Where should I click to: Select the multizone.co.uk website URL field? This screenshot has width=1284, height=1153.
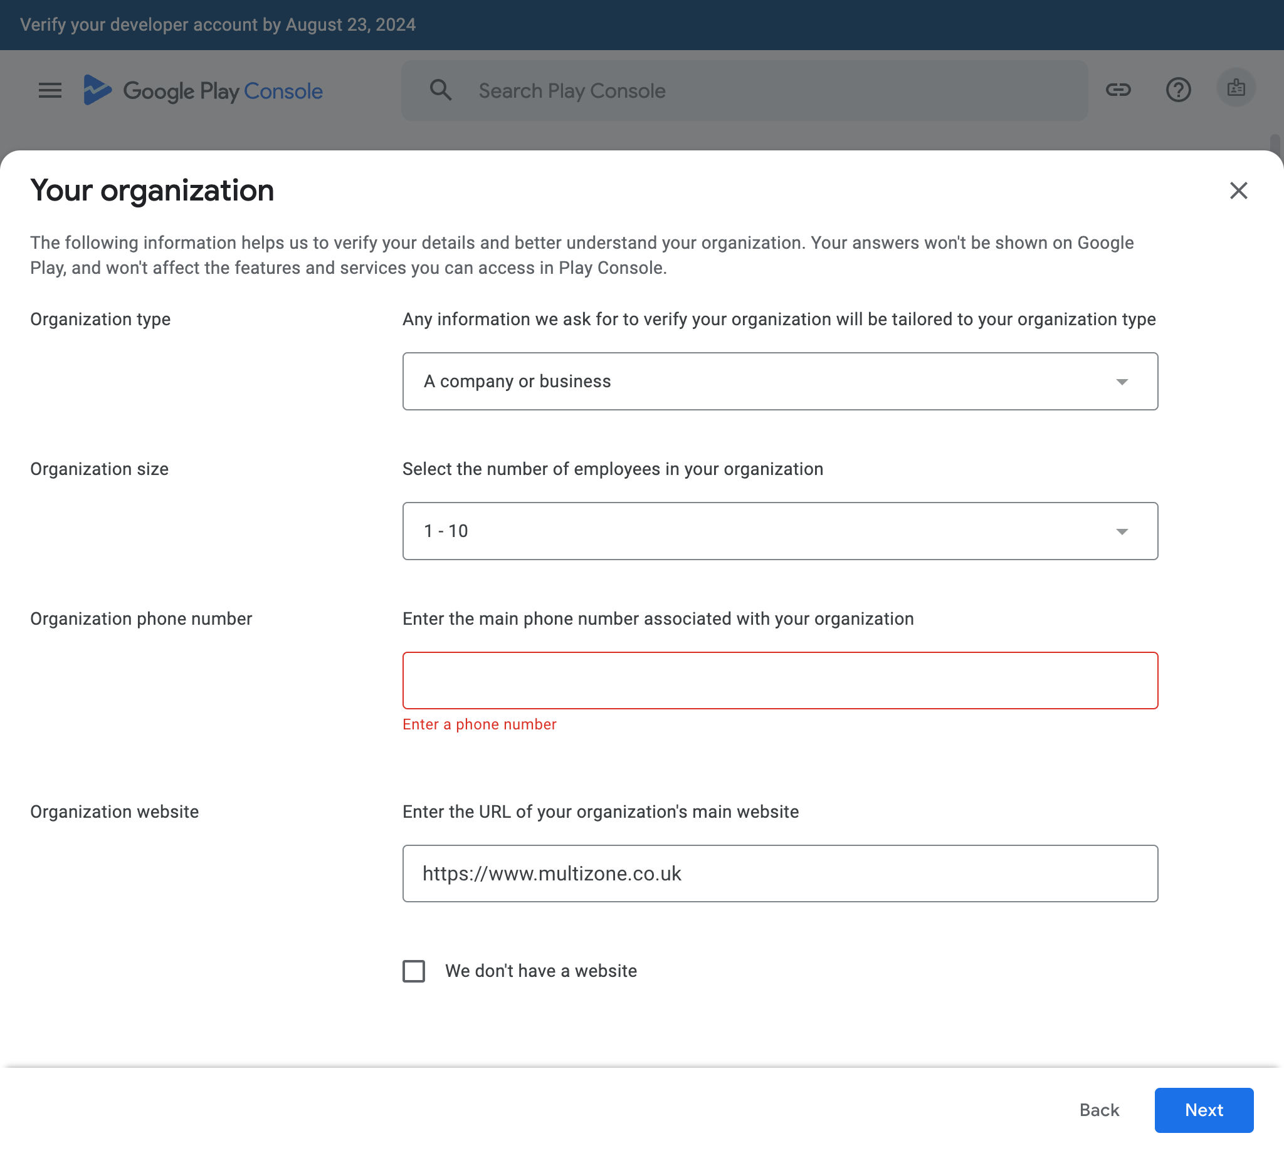tap(780, 873)
